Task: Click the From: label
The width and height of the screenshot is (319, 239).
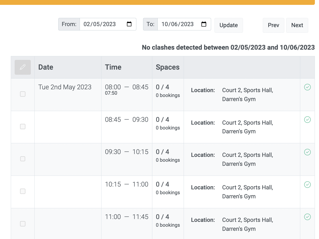Action: (69, 24)
